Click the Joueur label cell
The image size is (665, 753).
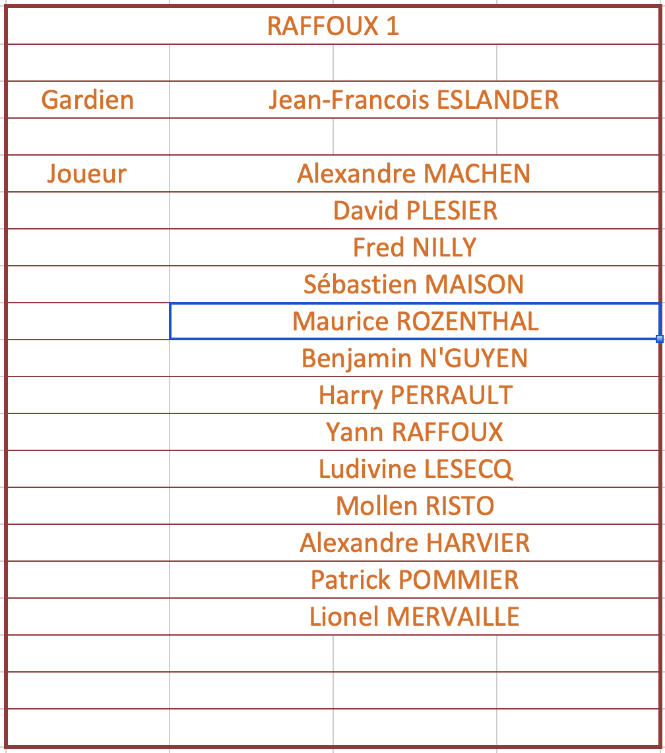click(87, 173)
